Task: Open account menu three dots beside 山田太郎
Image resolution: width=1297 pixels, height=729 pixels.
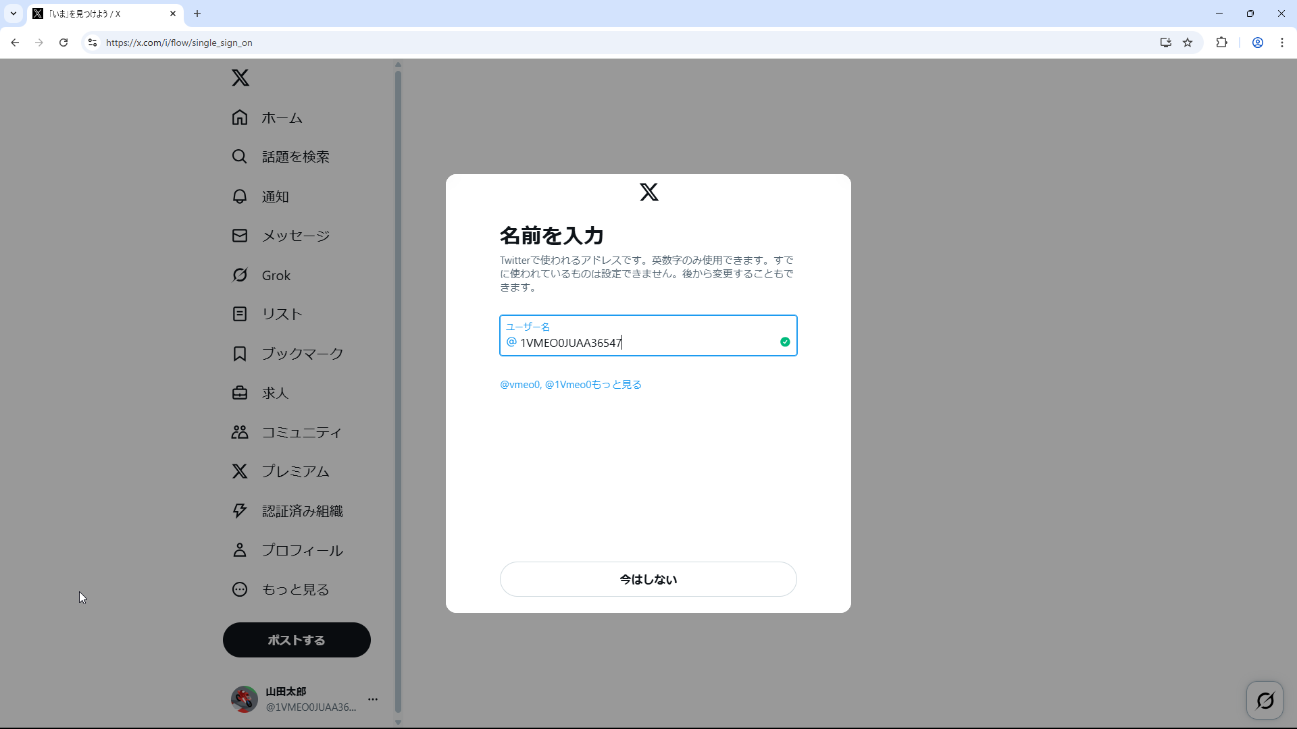Action: pos(373,699)
